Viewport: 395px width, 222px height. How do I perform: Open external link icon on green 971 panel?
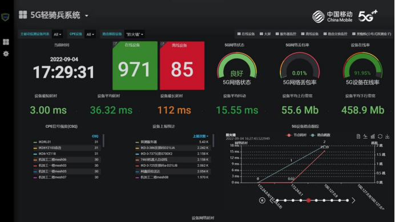[x=115, y=44]
